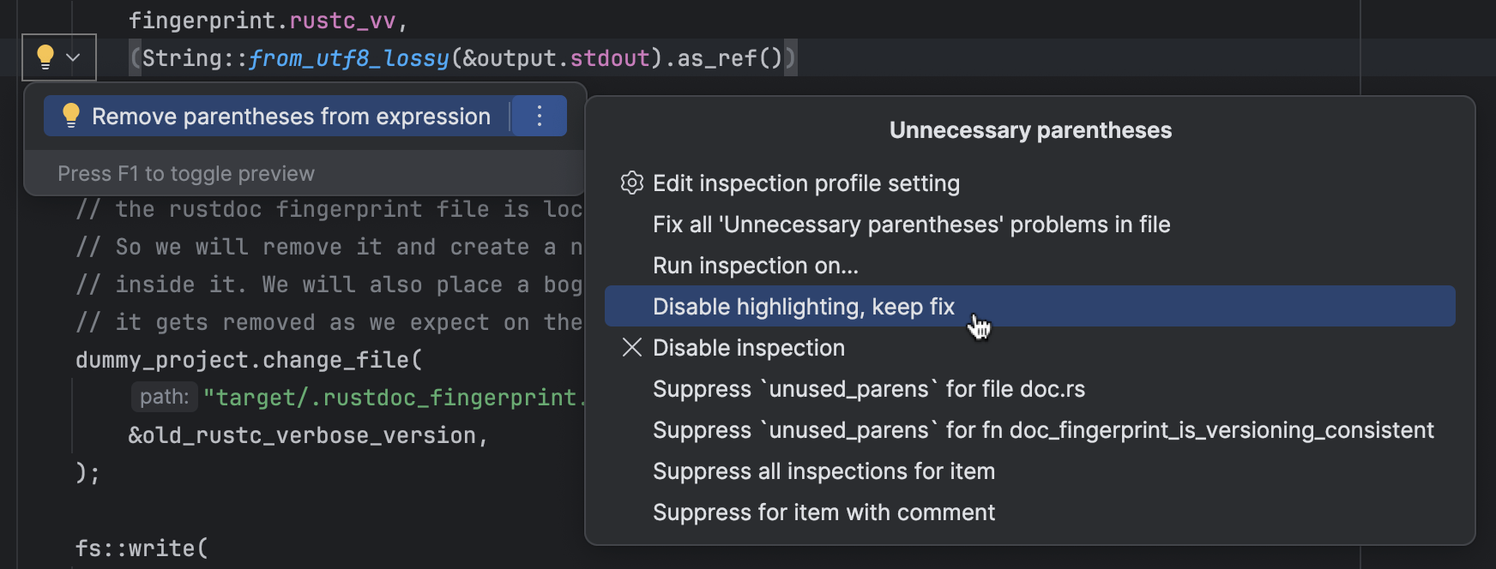The height and width of the screenshot is (569, 1496).
Task: Click the dummy_project.change_file call
Action: coord(249,360)
